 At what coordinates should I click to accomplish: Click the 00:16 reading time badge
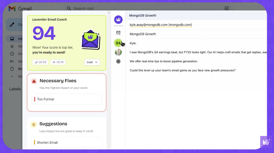pyautogui.click(x=58, y=62)
